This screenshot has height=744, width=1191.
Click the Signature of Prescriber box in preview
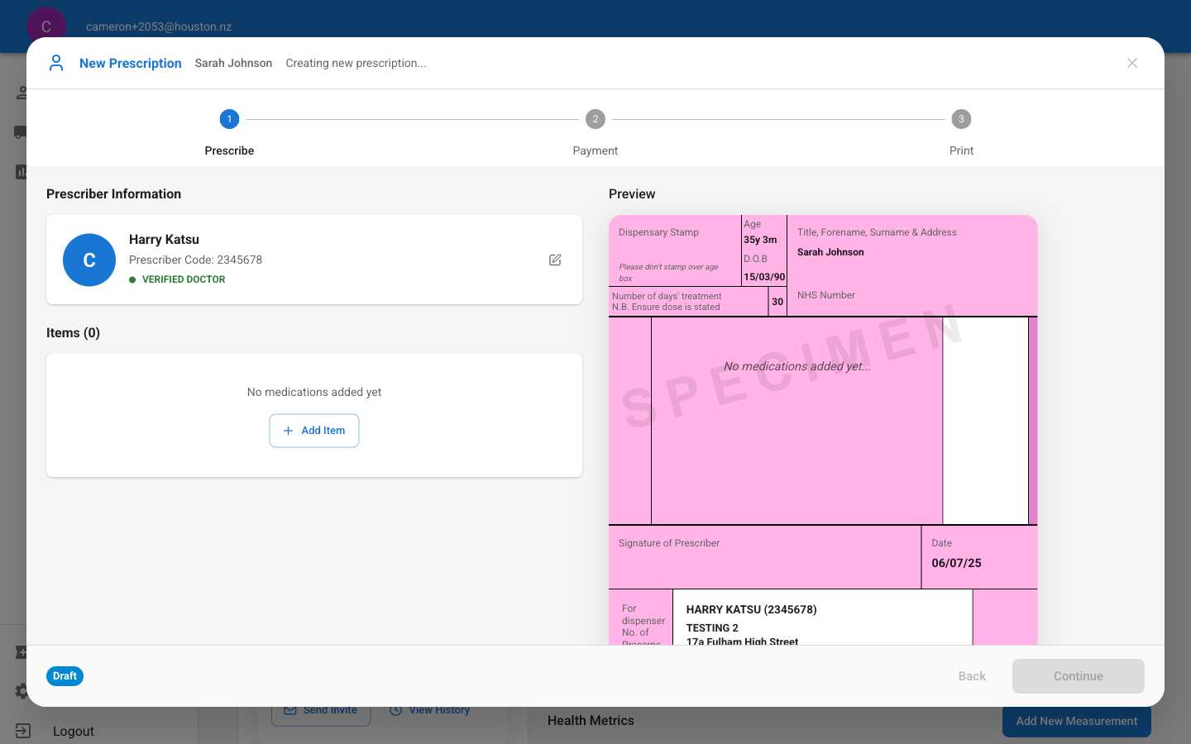765,557
